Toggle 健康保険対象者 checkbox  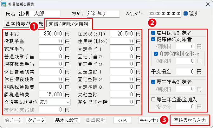(153, 40)
